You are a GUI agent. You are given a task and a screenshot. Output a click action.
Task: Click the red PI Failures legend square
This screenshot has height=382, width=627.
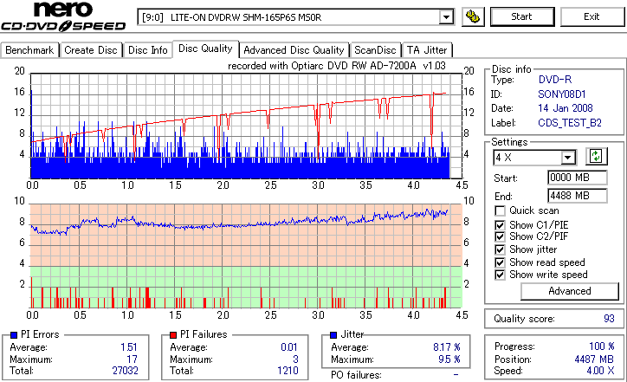[173, 335]
